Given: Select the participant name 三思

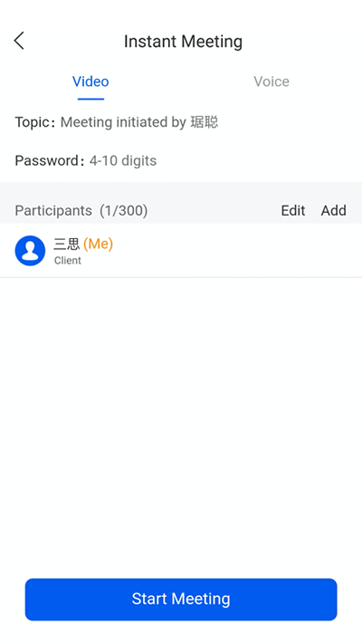Looking at the screenshot, I should pyautogui.click(x=66, y=245).
